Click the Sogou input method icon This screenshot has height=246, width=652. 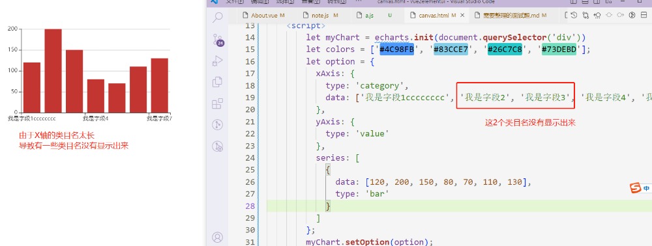[x=635, y=188]
